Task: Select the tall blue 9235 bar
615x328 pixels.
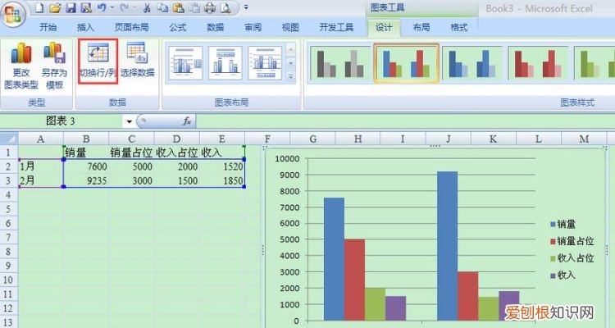Action: click(447, 246)
